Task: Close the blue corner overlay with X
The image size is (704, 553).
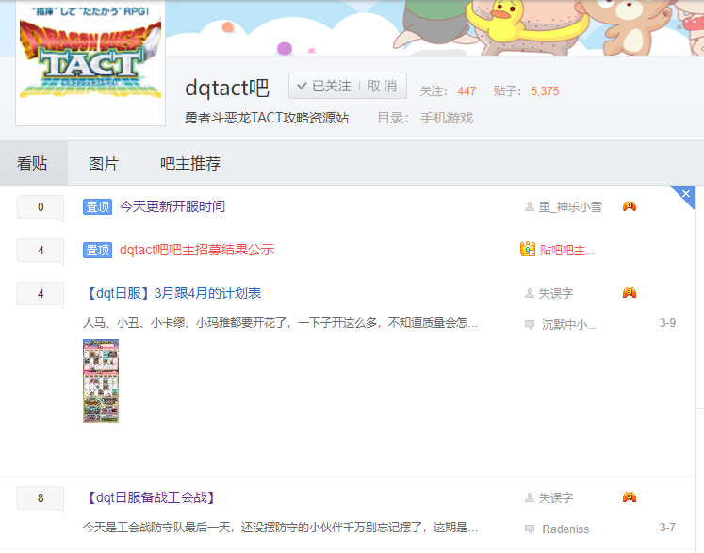Action: click(x=685, y=194)
